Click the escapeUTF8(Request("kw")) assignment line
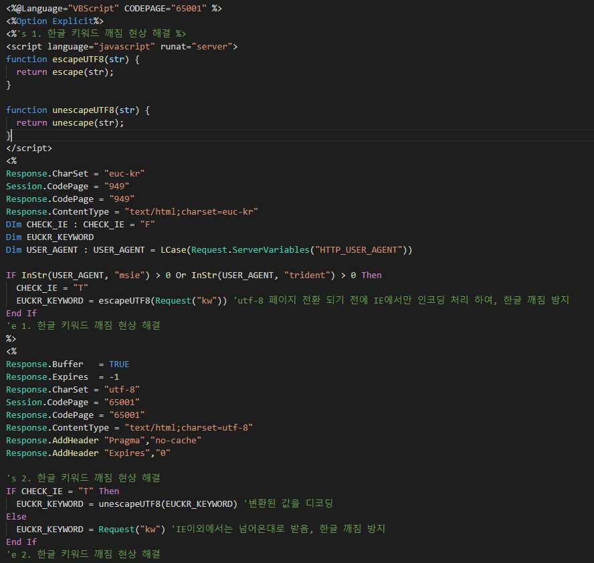The width and height of the screenshot is (594, 563). (x=292, y=301)
